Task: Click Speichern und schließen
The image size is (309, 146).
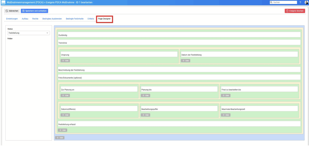Action: (34, 11)
